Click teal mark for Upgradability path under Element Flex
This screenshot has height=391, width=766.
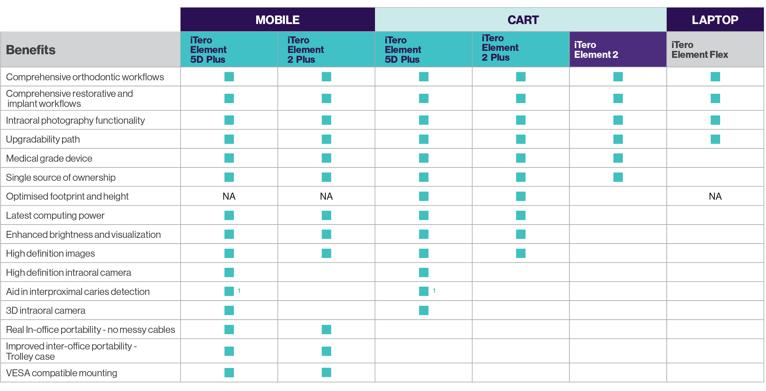click(x=715, y=139)
